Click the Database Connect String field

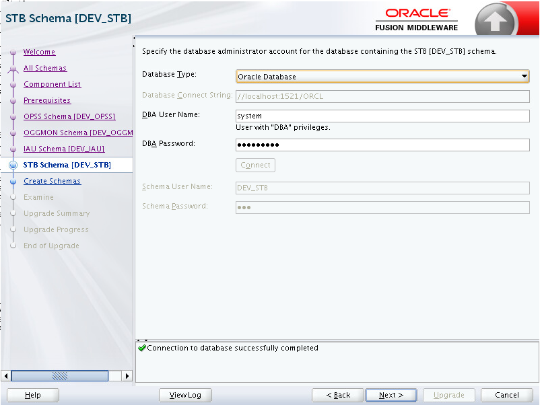(382, 96)
